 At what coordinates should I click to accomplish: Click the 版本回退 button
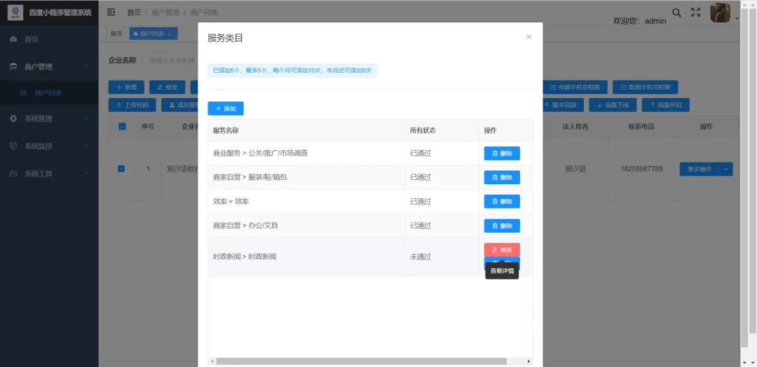(x=563, y=104)
